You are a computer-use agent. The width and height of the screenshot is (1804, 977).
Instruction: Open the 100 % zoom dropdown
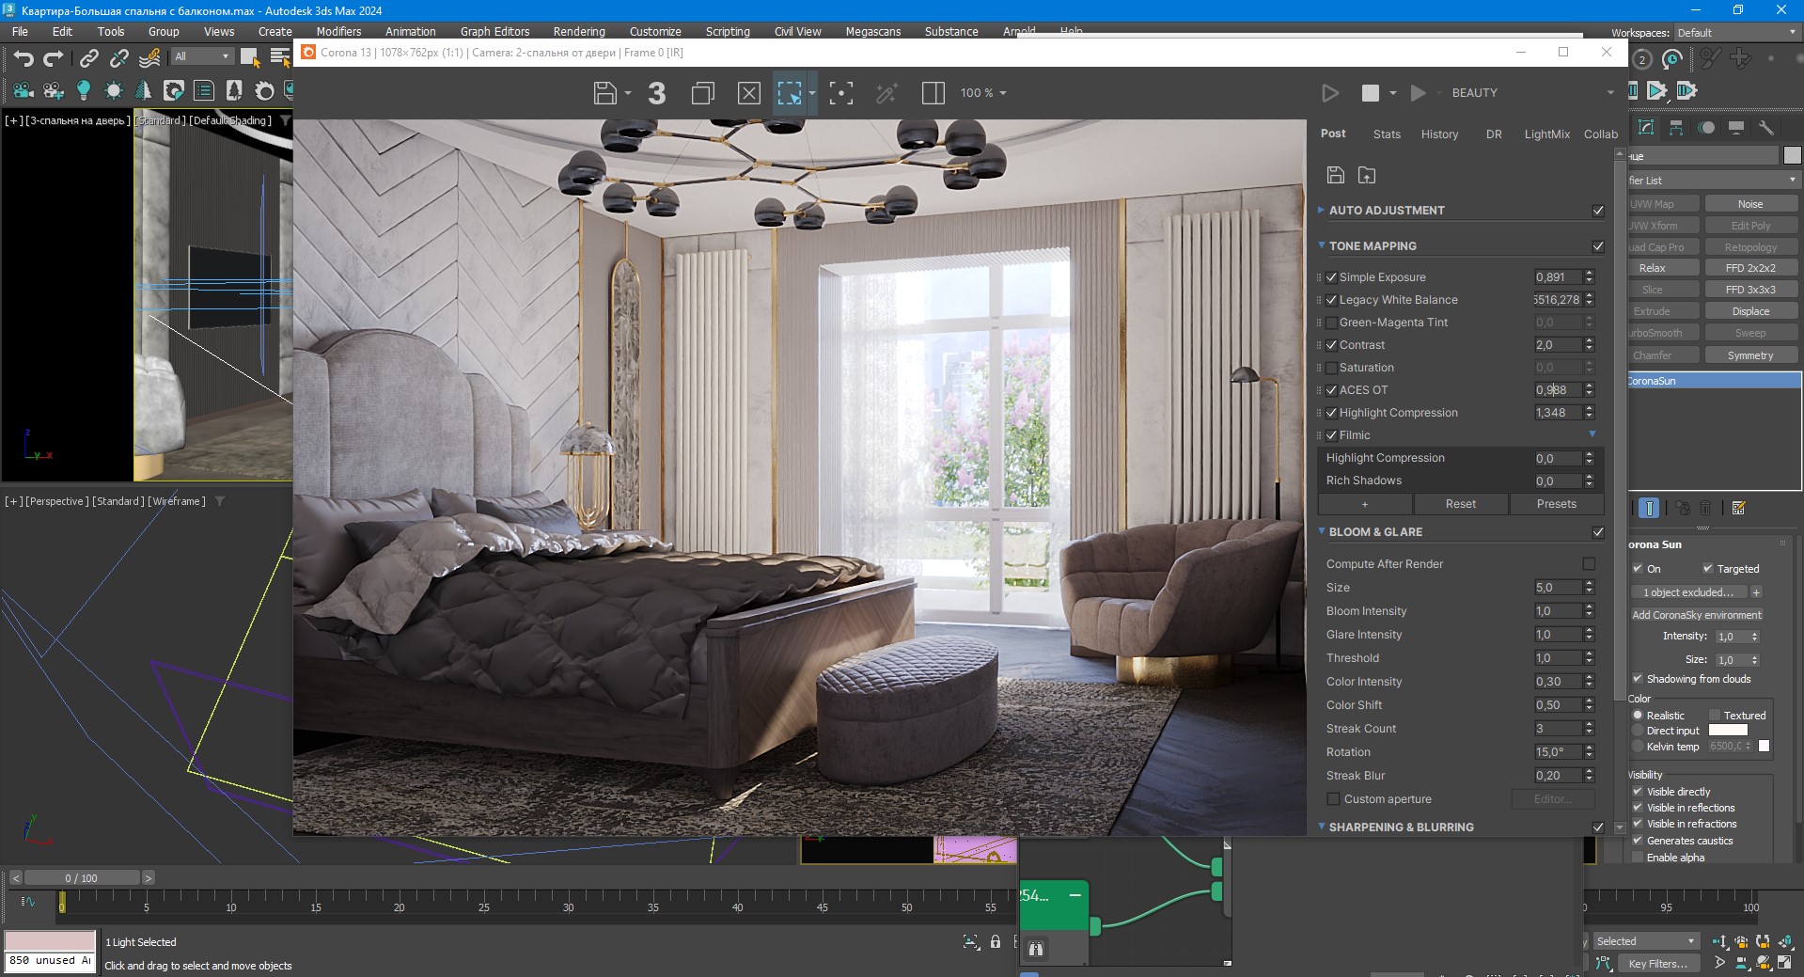click(983, 93)
